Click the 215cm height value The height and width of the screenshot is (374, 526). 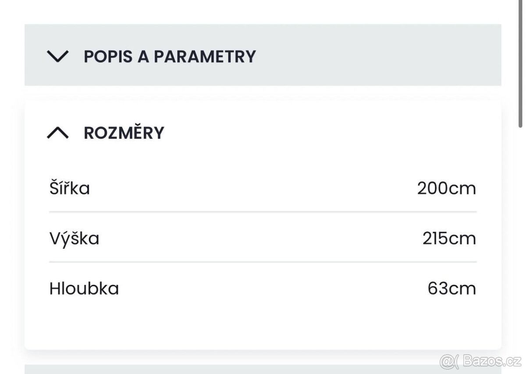[x=449, y=239]
